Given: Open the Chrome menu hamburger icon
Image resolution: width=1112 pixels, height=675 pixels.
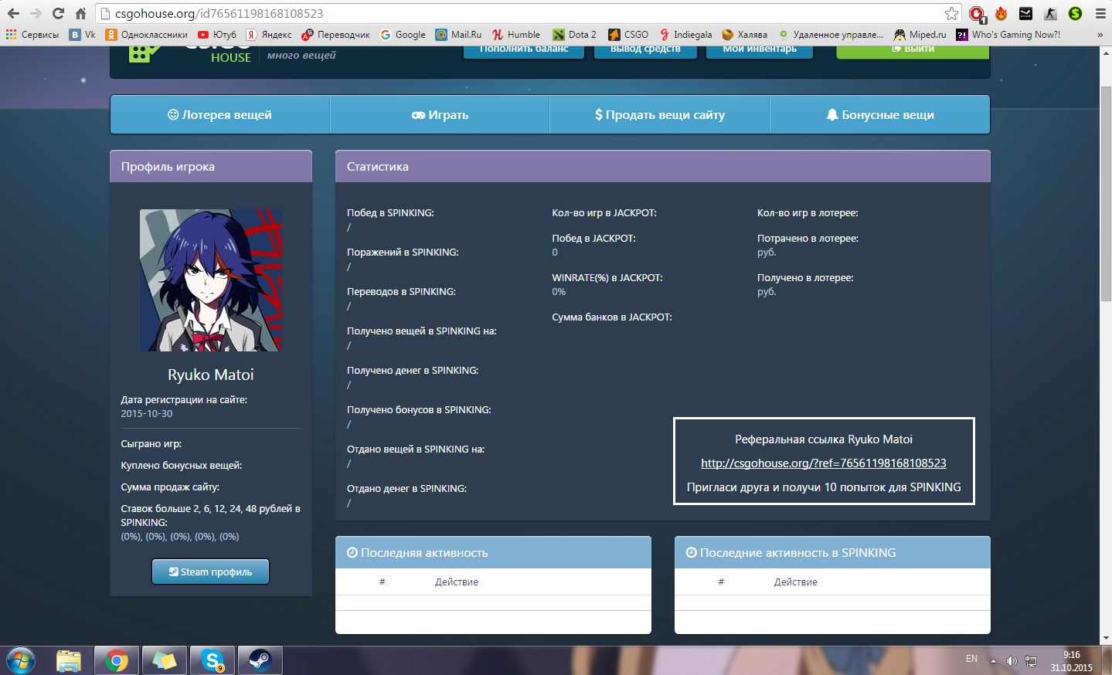Looking at the screenshot, I should pos(1100,13).
